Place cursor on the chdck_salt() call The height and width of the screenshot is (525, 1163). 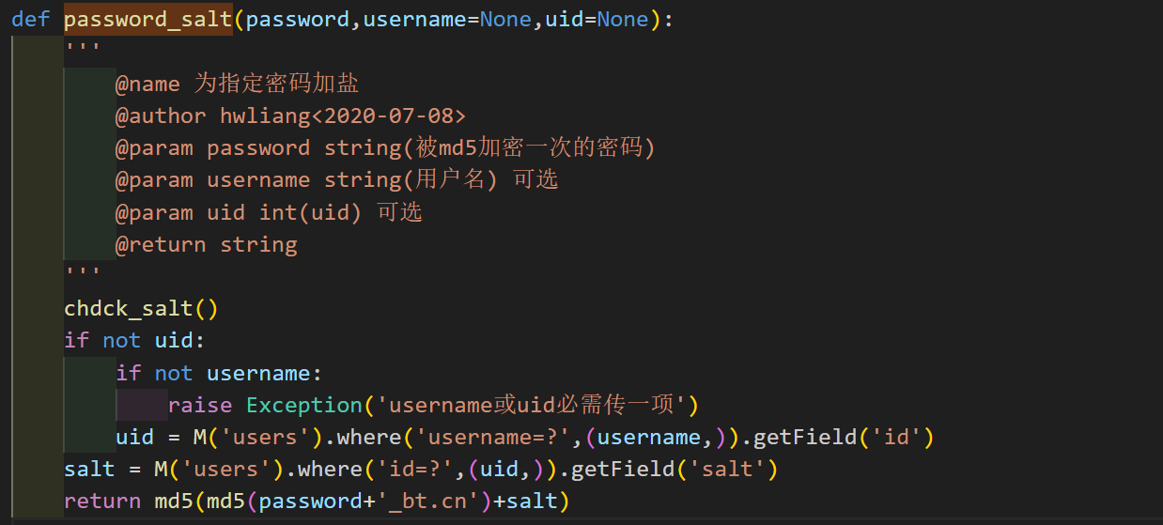coord(141,308)
